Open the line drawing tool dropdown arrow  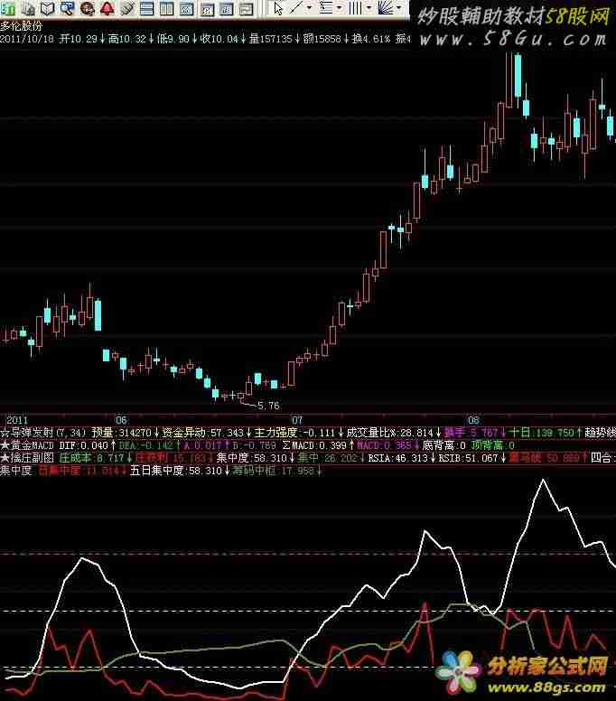(309, 7)
